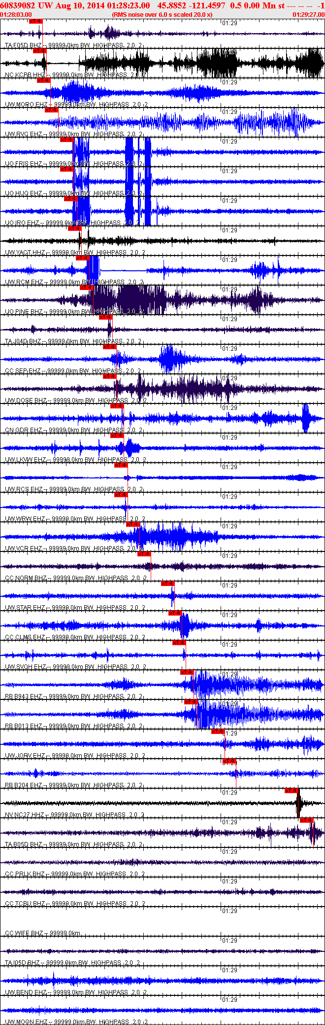Click the red pick flag on UO.JRO trace
325x1025 pixels.
pos(71,199)
